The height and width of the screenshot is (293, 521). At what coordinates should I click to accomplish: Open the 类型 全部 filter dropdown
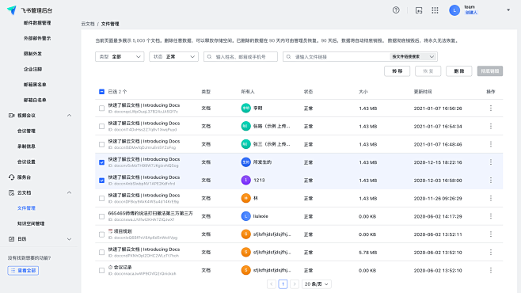click(x=120, y=57)
